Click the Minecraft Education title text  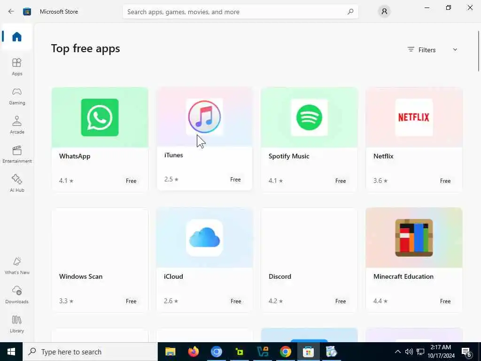click(x=403, y=276)
